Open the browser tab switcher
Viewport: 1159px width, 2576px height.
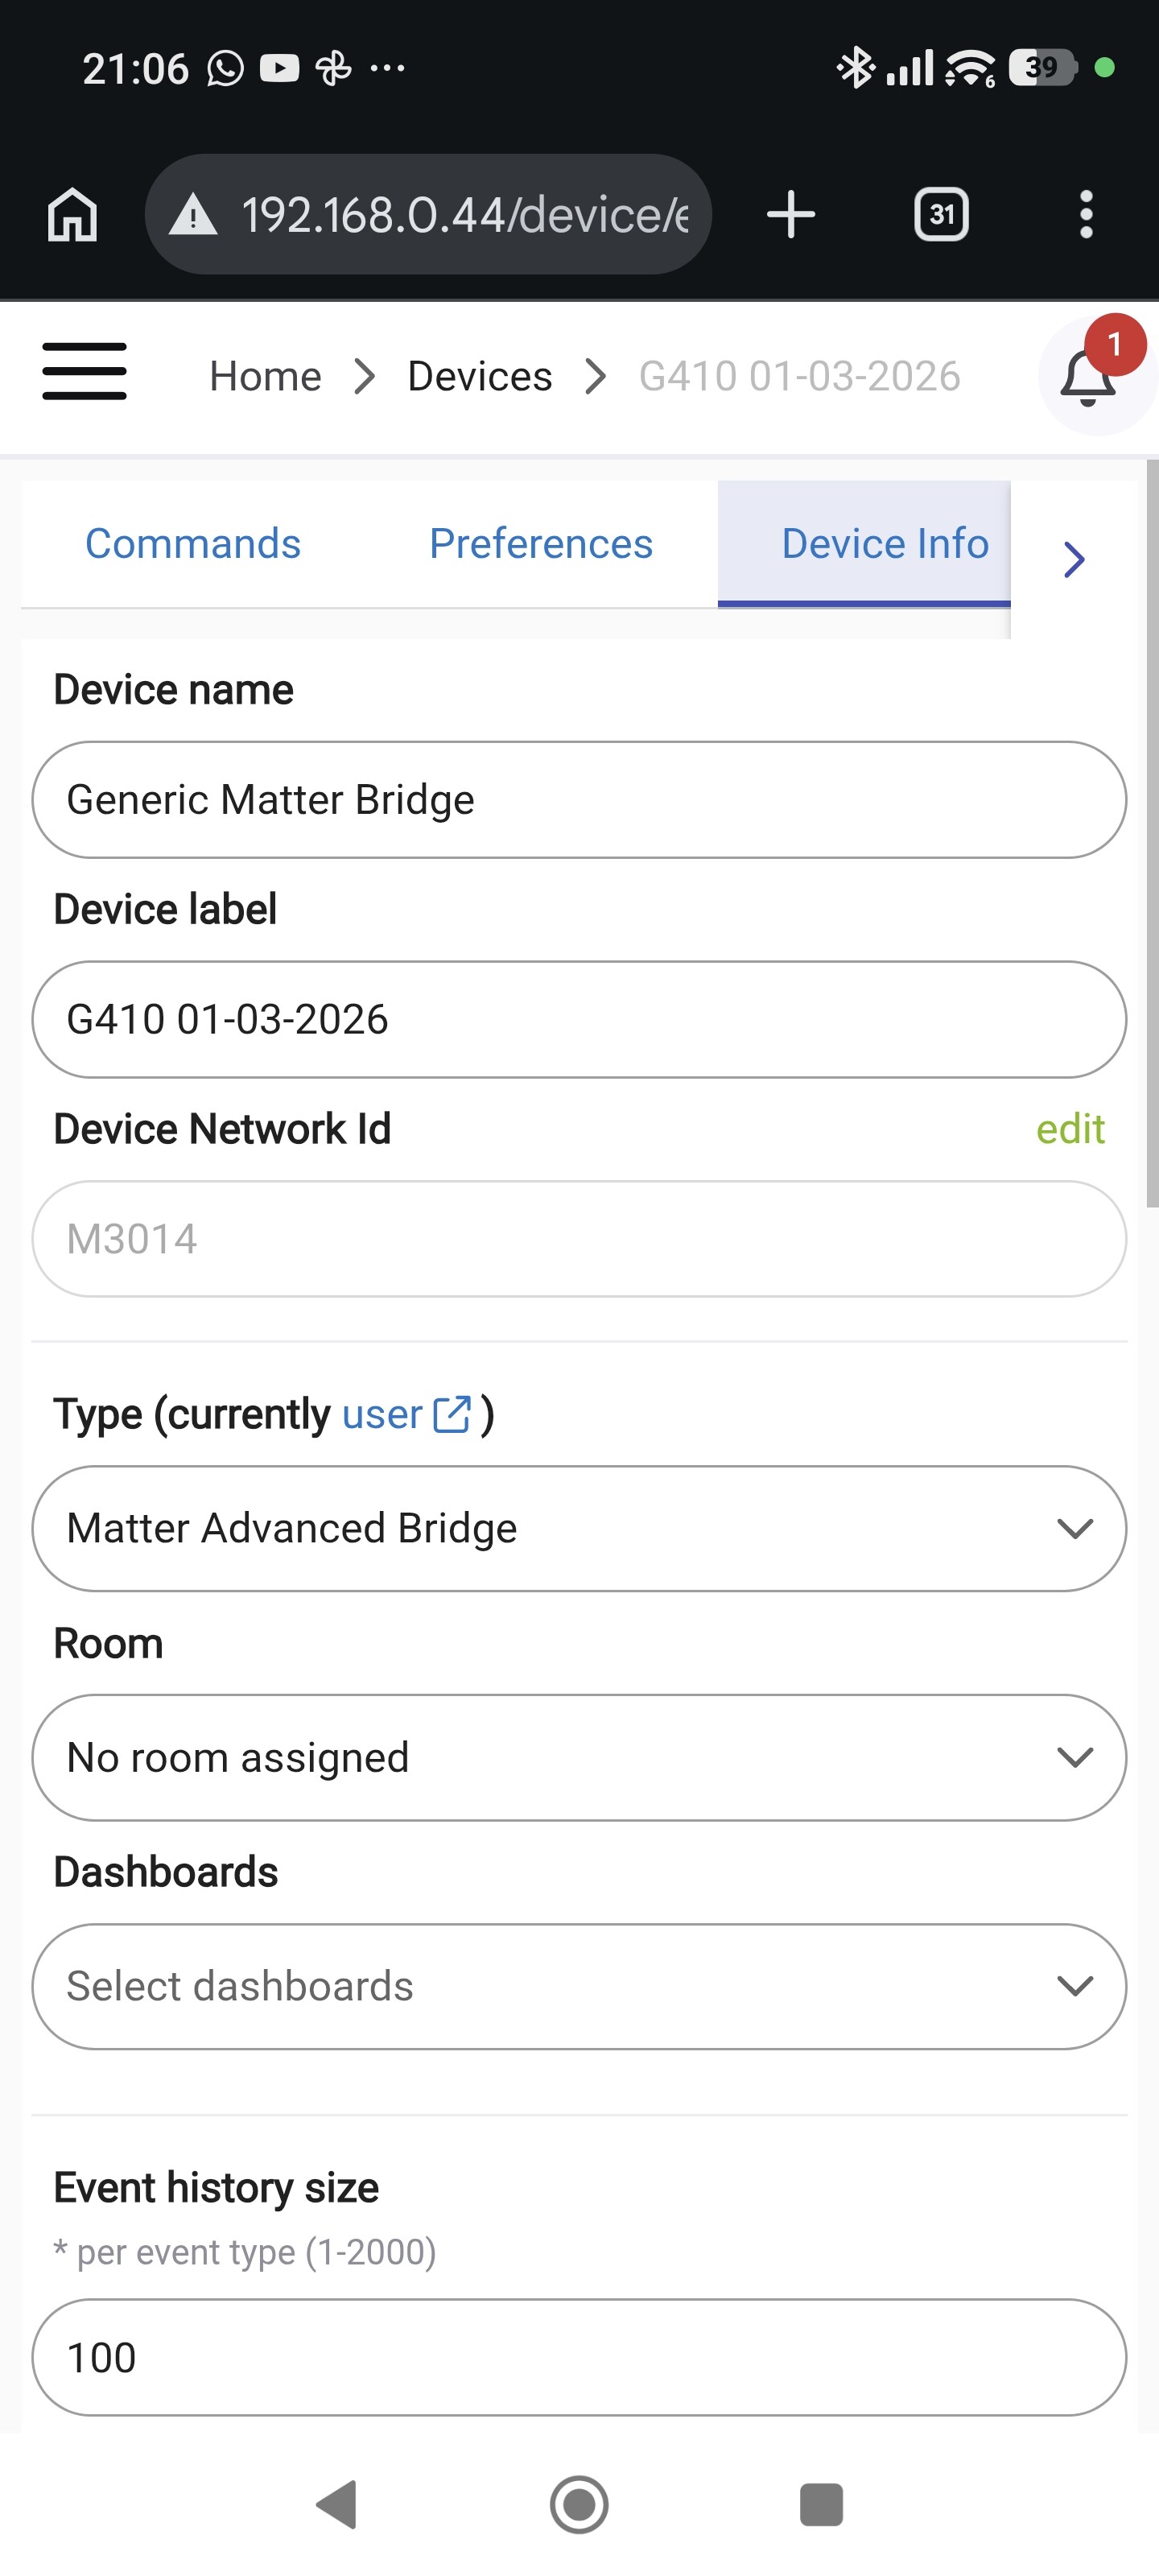click(x=941, y=215)
